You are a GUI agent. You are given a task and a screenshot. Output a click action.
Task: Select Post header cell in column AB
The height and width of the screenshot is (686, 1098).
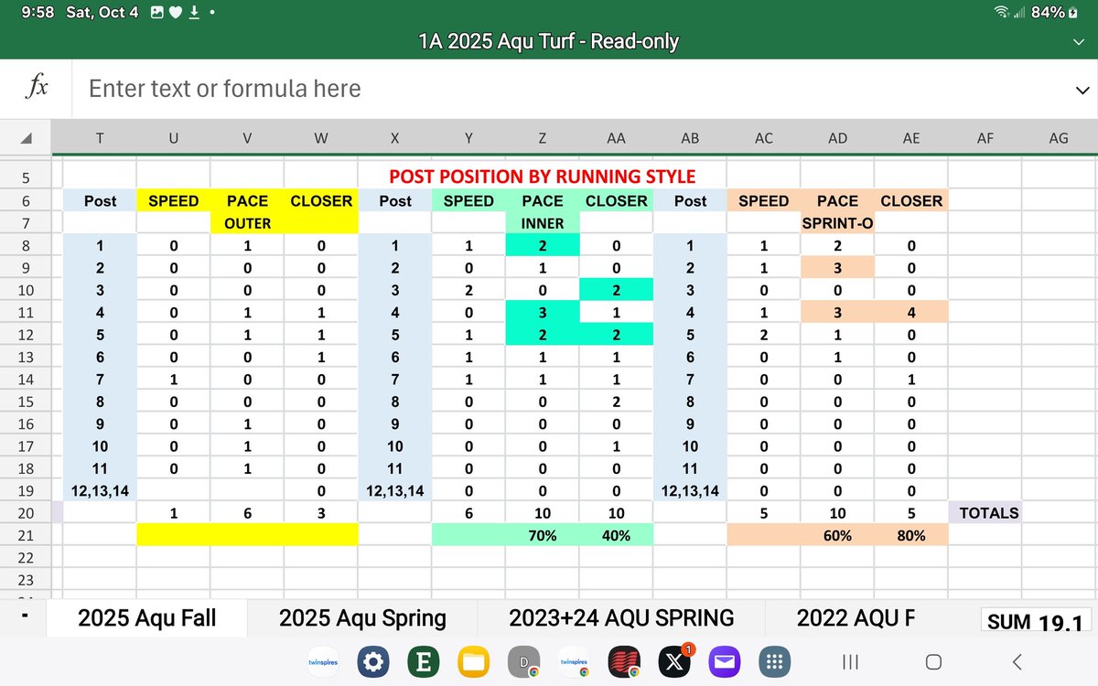[x=690, y=201]
